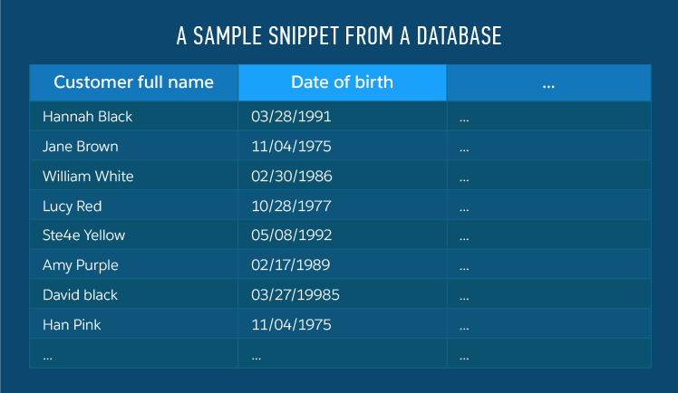Select the Ste4e Yellow name cell
The height and width of the screenshot is (393, 678).
[84, 235]
